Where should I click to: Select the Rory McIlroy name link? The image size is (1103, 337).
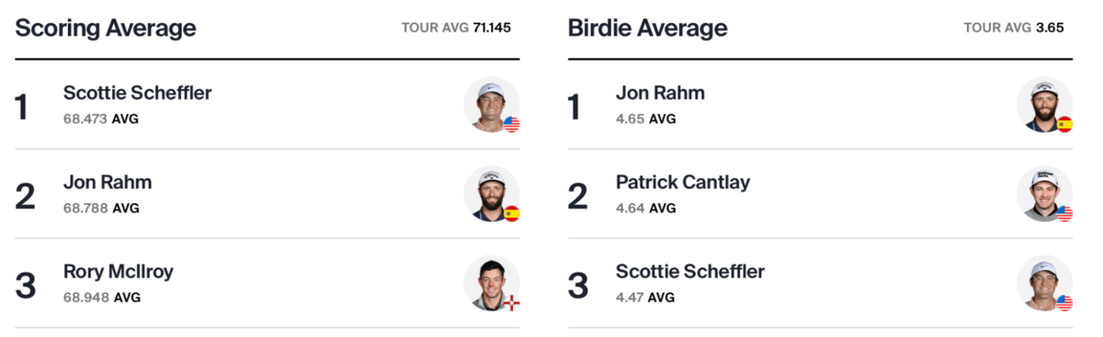tap(118, 271)
